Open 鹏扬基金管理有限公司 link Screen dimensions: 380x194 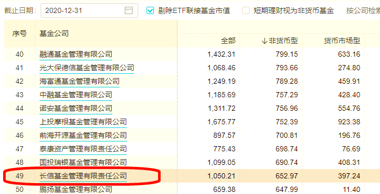click(76, 189)
